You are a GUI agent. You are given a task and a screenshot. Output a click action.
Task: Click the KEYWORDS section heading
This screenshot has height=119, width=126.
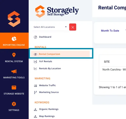click(42, 102)
